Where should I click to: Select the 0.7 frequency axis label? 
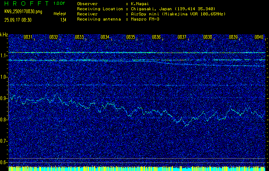click(3, 141)
